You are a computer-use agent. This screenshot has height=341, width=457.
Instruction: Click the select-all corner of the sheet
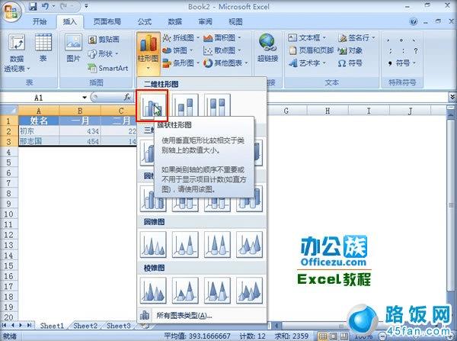(8, 111)
